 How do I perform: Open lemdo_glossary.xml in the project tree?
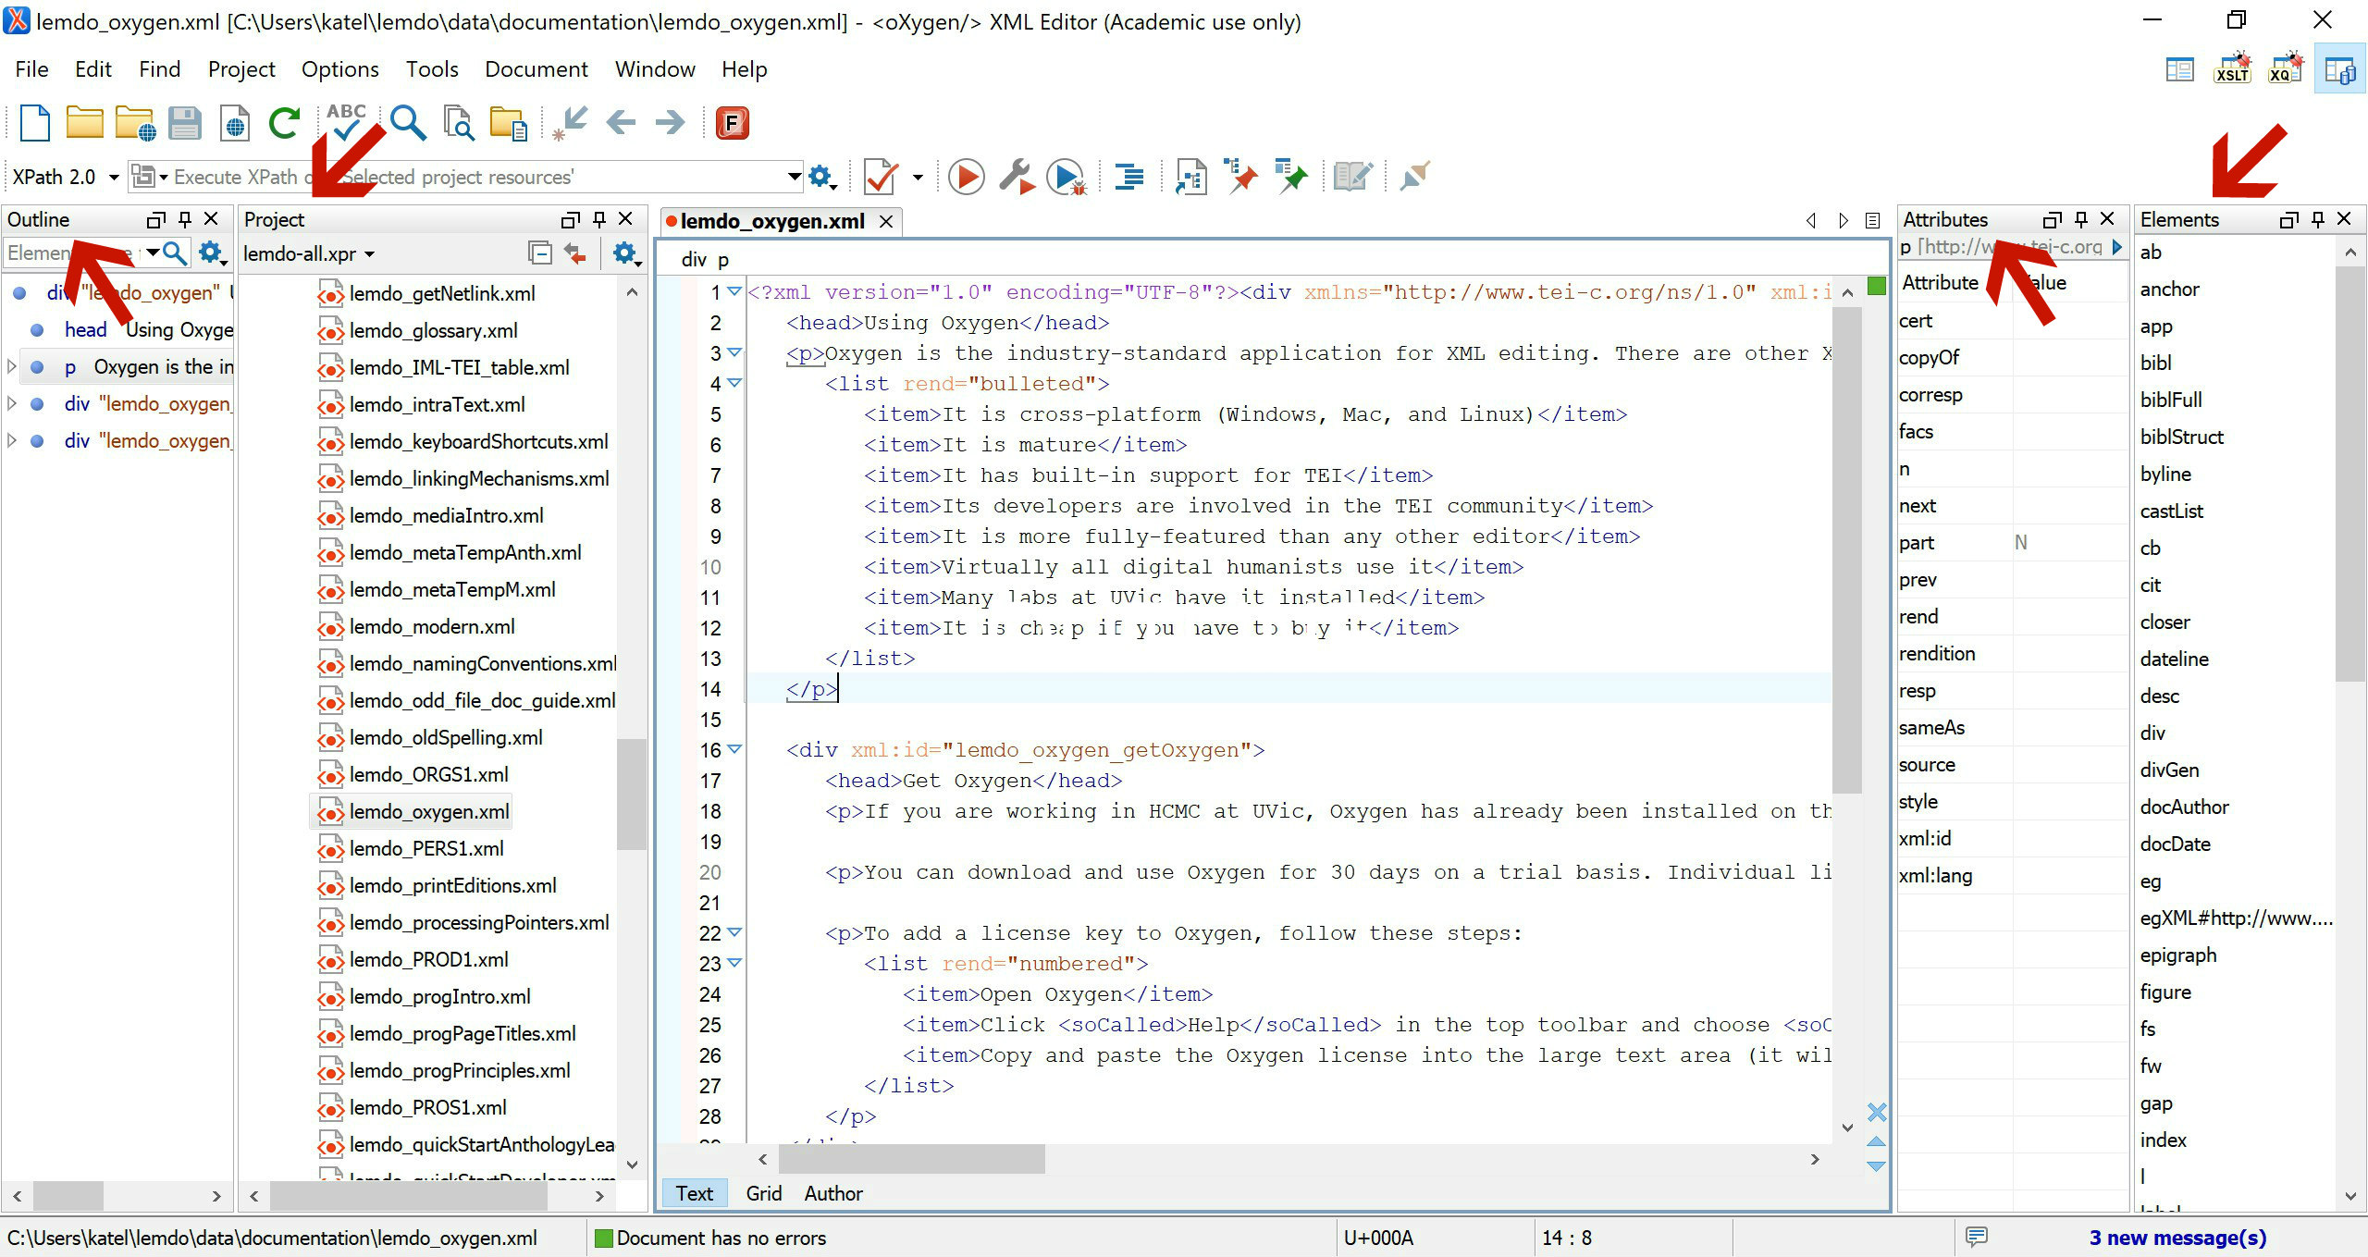pos(433,330)
